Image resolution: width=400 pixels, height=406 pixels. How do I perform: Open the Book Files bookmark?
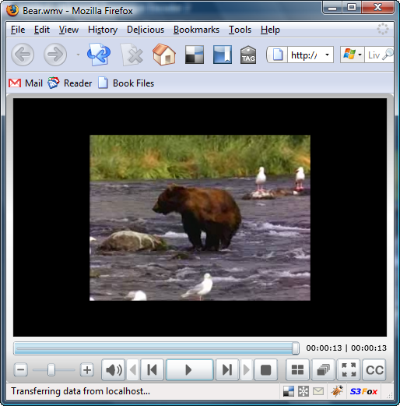tap(126, 83)
